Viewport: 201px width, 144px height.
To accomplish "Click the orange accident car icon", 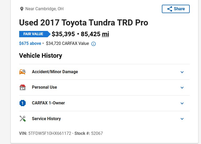I will click(x=22, y=72).
